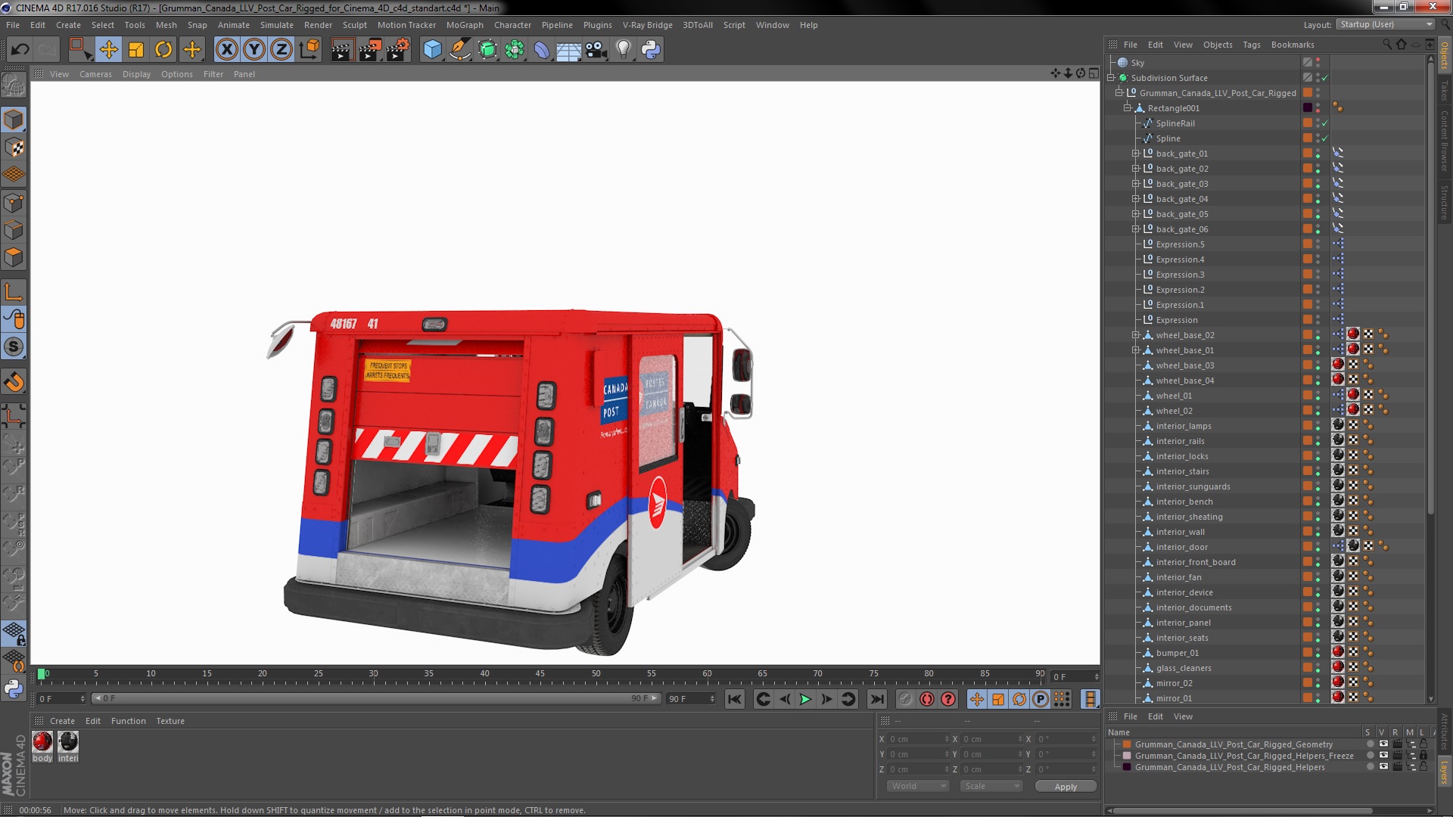Add a Subdivision Surface generator
The image size is (1453, 817).
pyautogui.click(x=487, y=50)
